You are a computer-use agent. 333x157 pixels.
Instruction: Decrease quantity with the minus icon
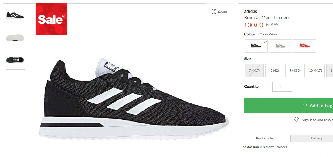click(x=267, y=87)
